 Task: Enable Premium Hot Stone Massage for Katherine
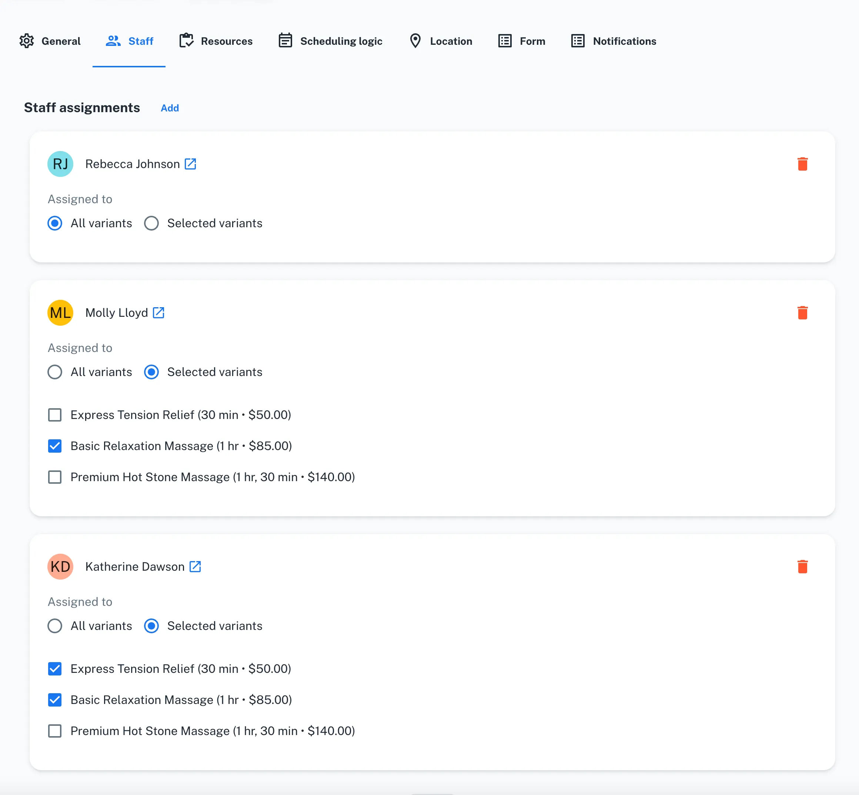(x=55, y=731)
